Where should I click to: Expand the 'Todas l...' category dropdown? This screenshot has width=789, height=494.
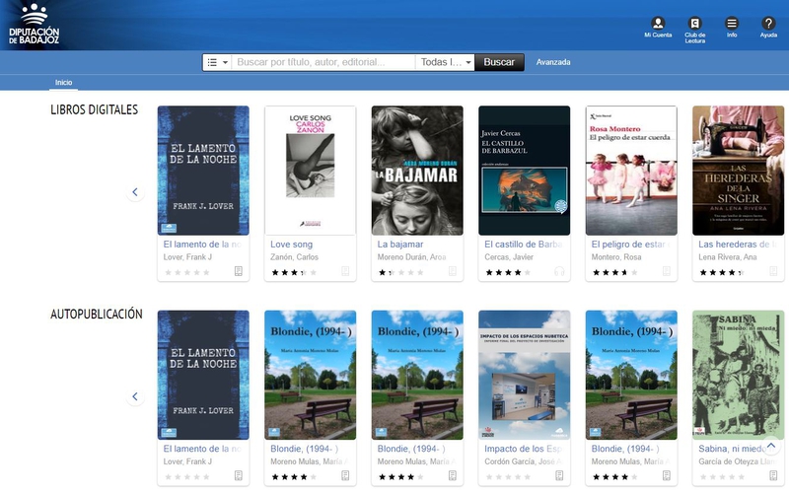tap(445, 62)
